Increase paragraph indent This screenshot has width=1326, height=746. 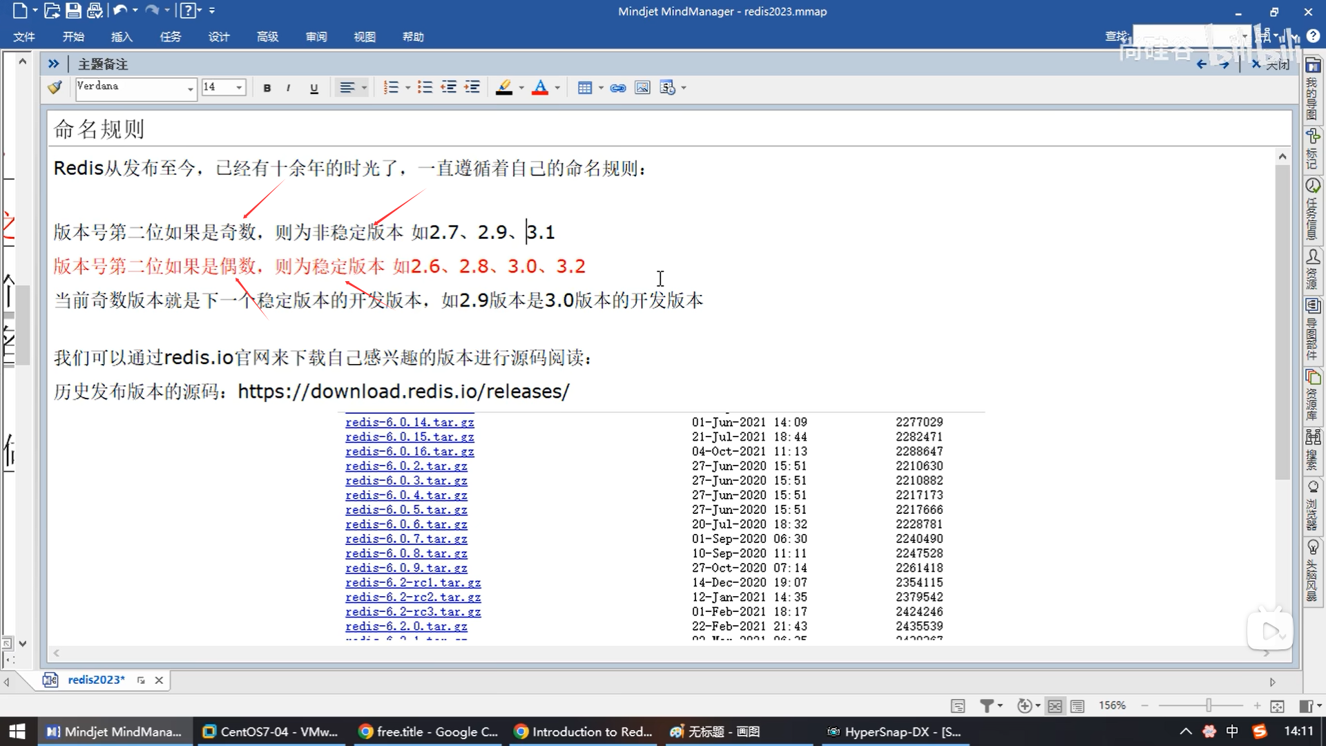click(472, 88)
